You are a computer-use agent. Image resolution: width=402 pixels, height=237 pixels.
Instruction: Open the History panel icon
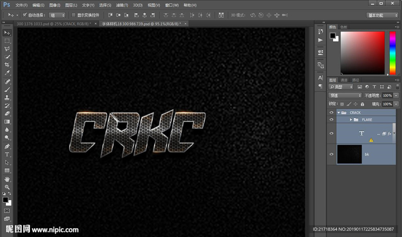320,31
